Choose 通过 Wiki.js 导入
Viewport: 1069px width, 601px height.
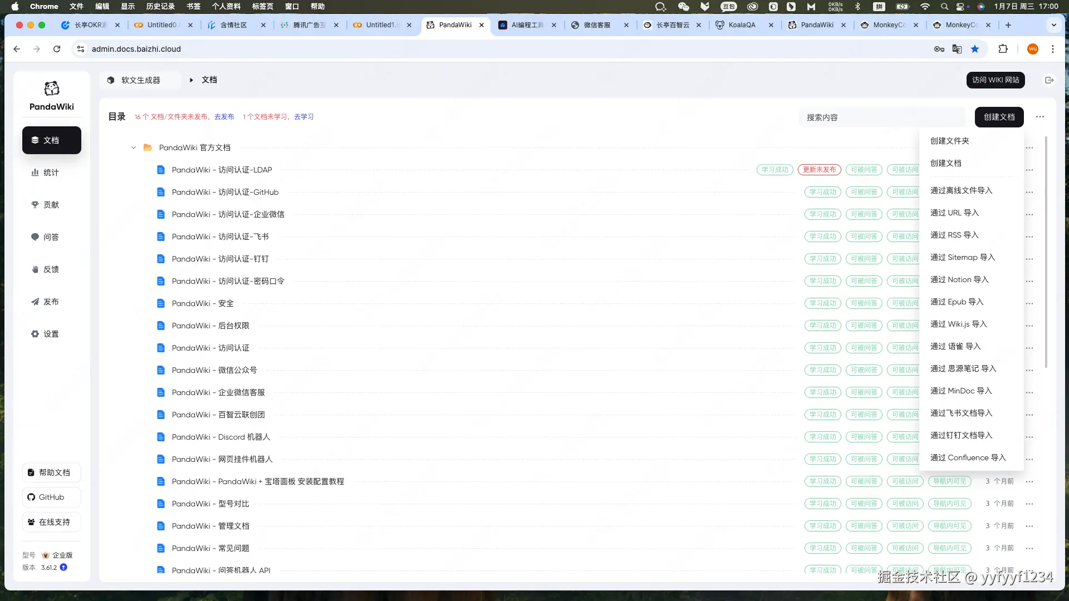972,324
